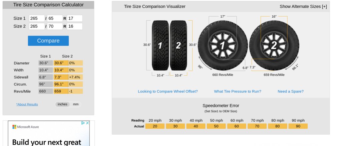Switch units to mm
Viewport: 341px width, 146px height.
pyautogui.click(x=76, y=104)
